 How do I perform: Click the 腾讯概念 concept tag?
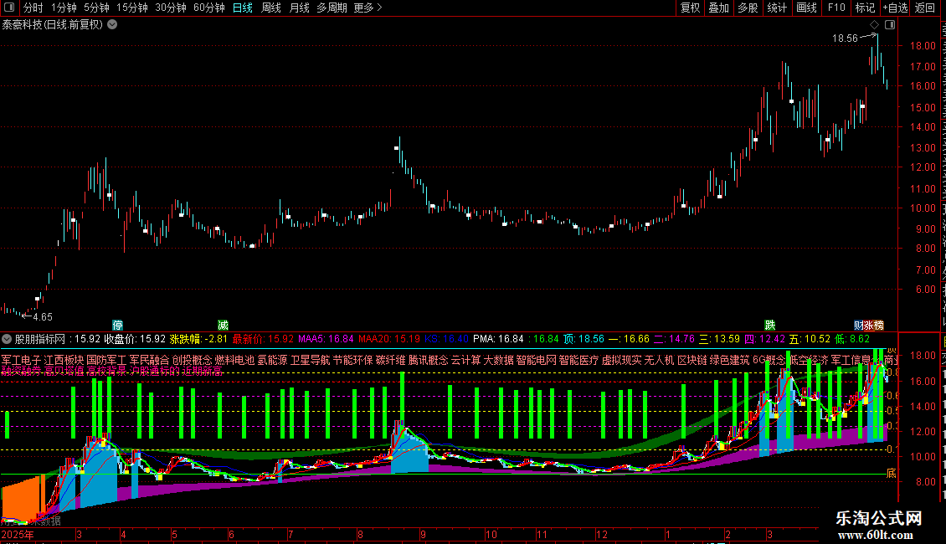click(x=429, y=360)
